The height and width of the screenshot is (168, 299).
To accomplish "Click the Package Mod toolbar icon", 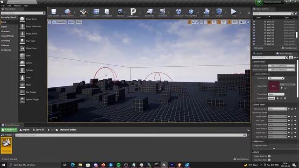I will (x=191, y=13).
